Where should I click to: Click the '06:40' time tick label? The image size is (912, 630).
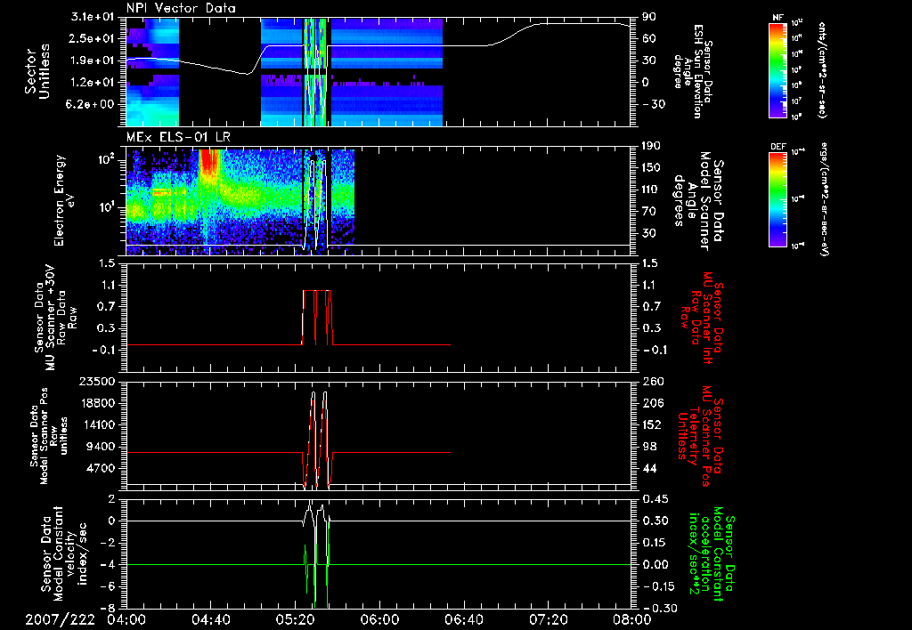[463, 619]
